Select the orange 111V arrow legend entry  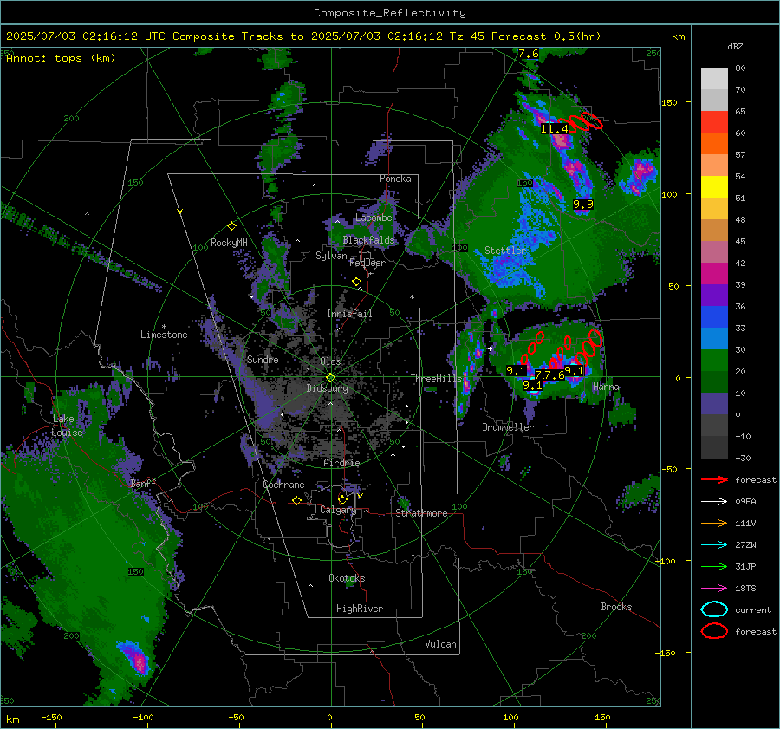click(714, 523)
